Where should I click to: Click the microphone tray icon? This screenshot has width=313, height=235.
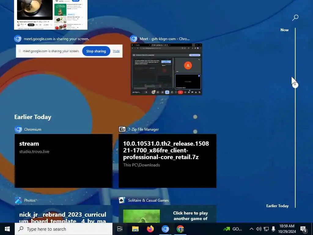tap(274, 229)
